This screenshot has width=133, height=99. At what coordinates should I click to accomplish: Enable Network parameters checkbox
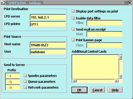[x=25, y=88]
